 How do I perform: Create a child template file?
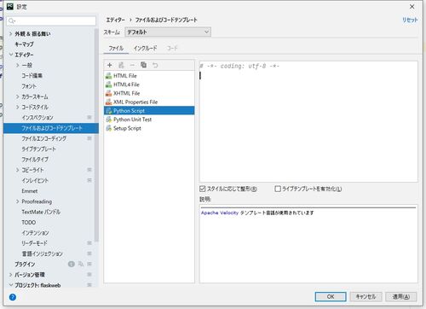[x=121, y=65]
